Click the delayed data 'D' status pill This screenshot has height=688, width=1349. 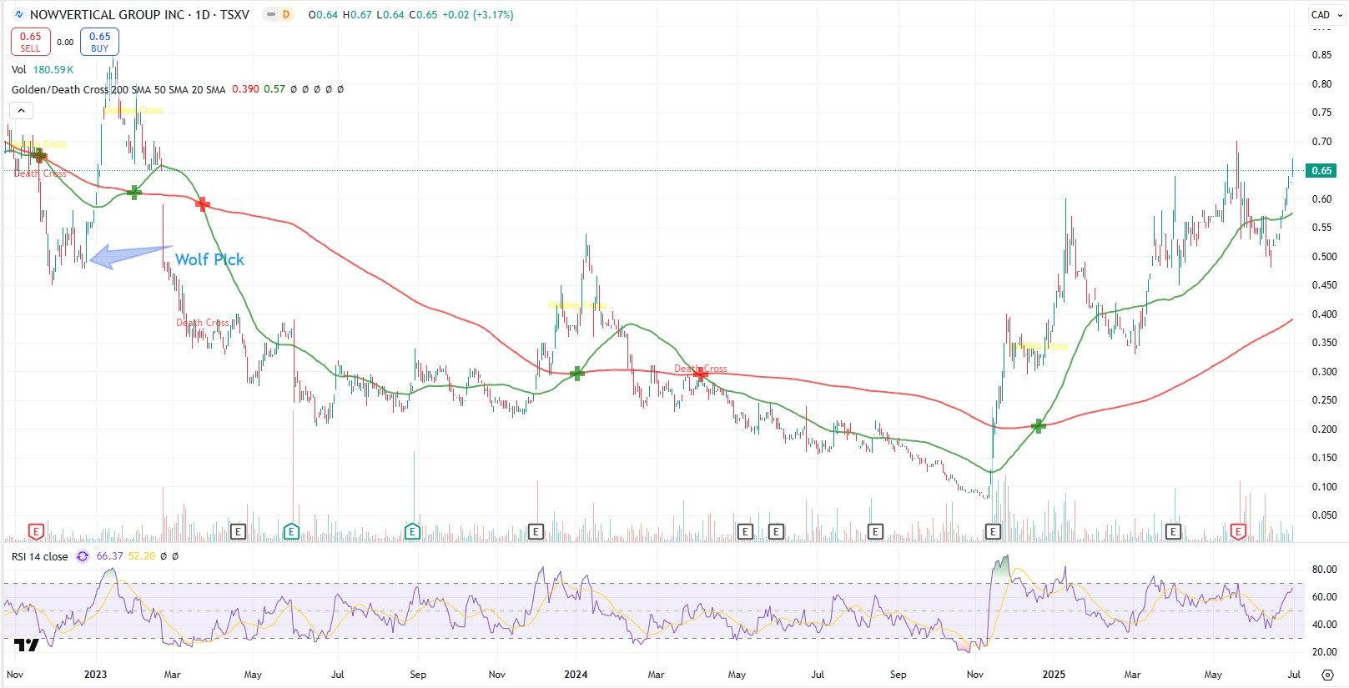[x=286, y=14]
